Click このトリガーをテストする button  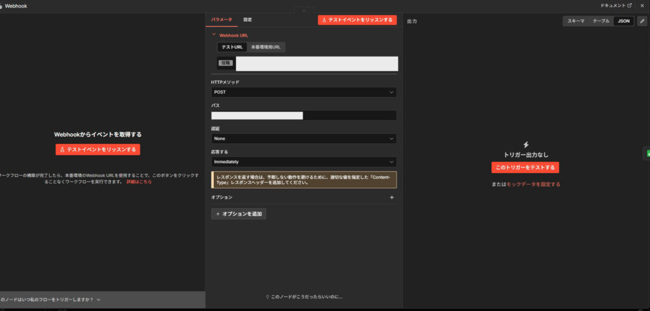pyautogui.click(x=525, y=168)
